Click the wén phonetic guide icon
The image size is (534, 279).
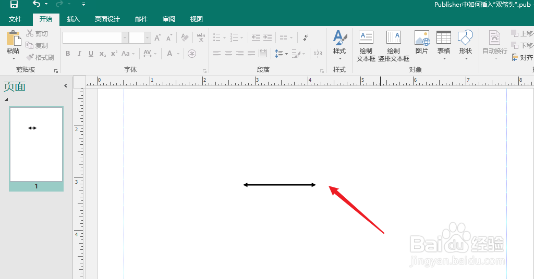click(201, 37)
